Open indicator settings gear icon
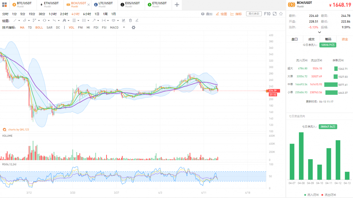Screen dimensions: 353x198 coord(133,27)
